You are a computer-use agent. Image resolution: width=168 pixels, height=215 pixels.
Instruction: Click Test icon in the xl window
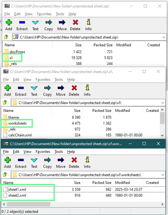(34, 88)
